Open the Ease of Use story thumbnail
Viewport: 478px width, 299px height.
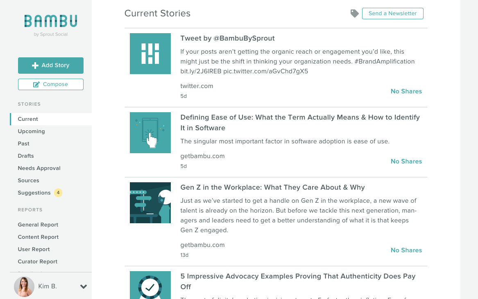click(150, 133)
